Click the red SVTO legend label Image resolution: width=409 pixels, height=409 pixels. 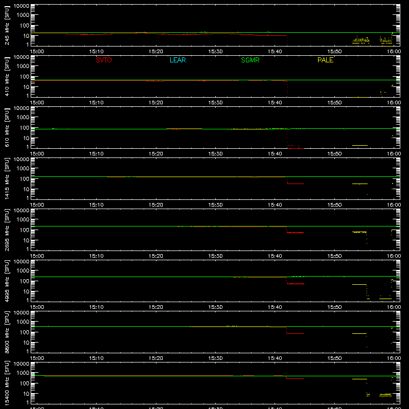[104, 60]
